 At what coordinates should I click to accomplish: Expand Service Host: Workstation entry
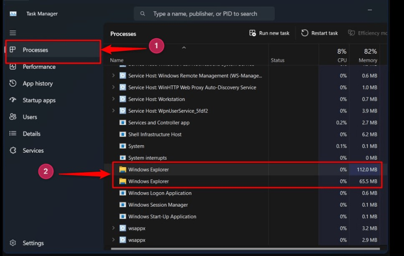tap(113, 99)
